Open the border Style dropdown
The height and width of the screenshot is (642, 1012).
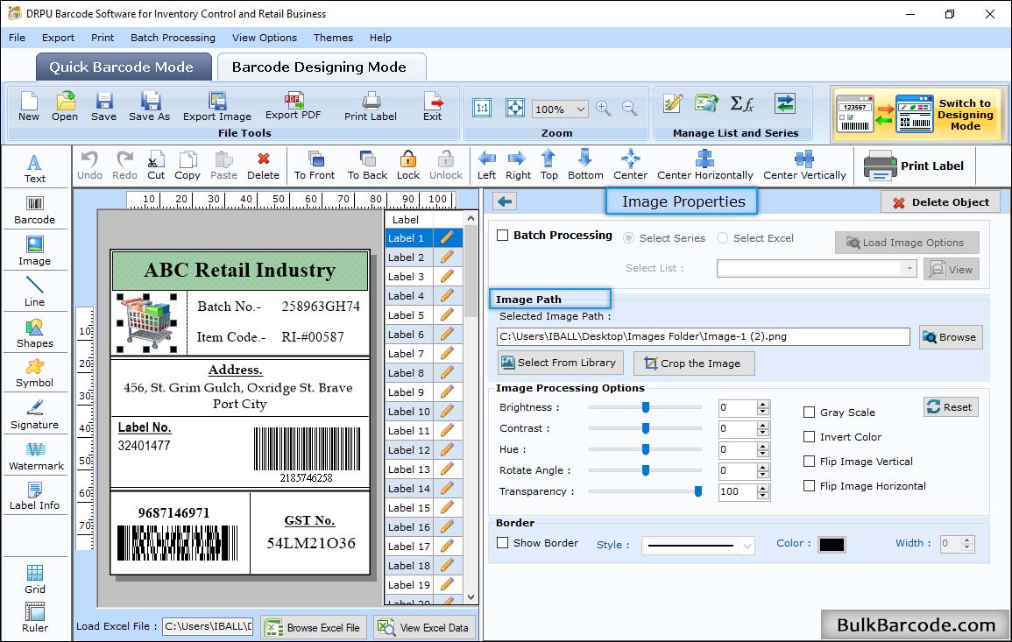click(747, 546)
